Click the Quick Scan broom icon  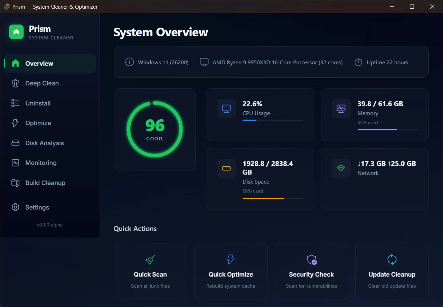coord(150,259)
